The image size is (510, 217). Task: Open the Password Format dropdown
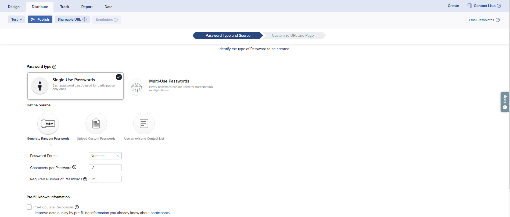105,156
